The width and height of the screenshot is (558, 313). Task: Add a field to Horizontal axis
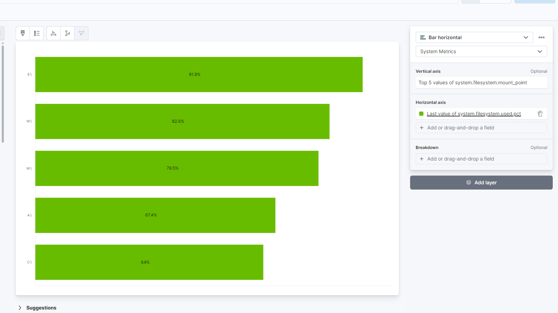tap(481, 128)
